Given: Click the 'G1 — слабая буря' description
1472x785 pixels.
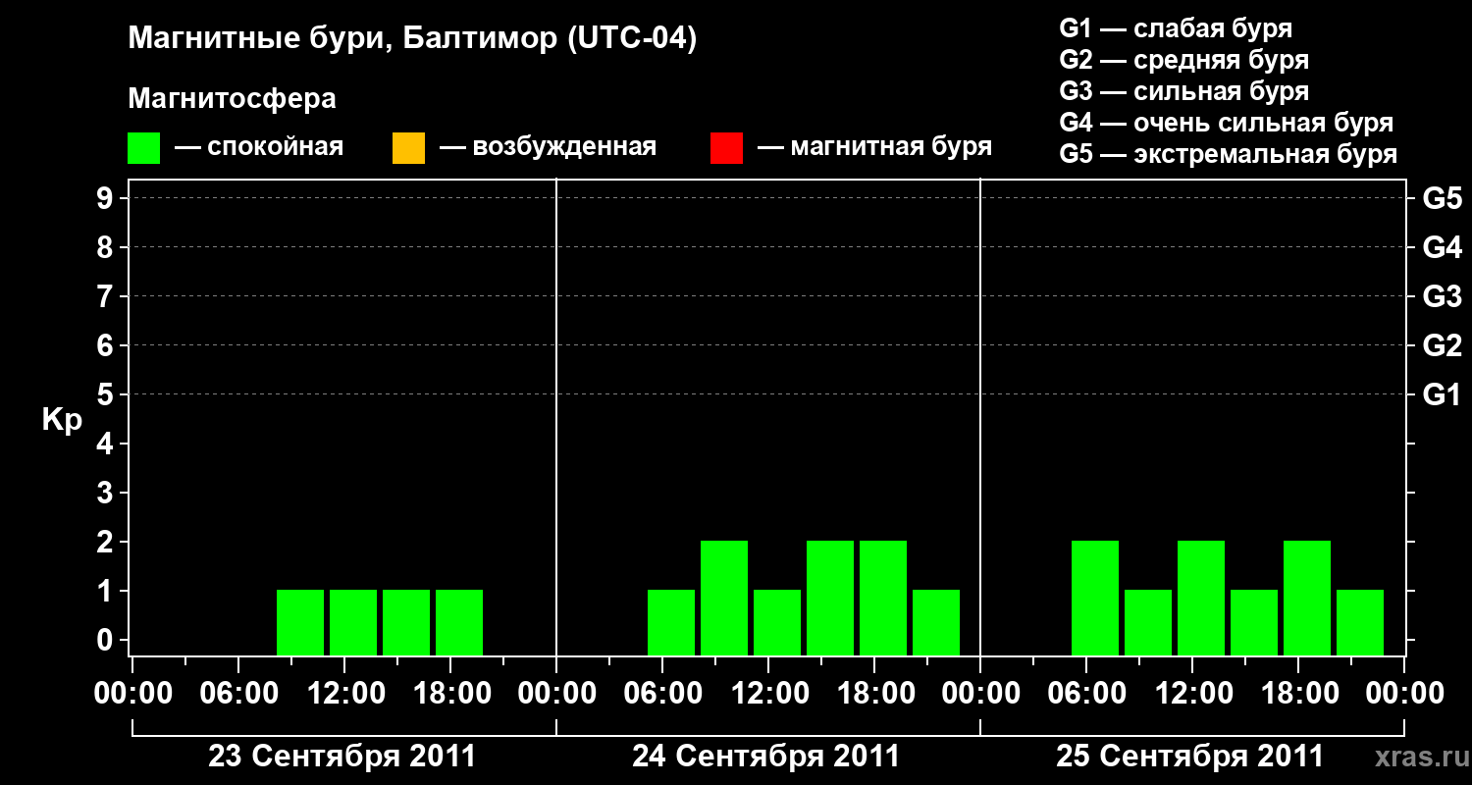Looking at the screenshot, I should click(1176, 28).
